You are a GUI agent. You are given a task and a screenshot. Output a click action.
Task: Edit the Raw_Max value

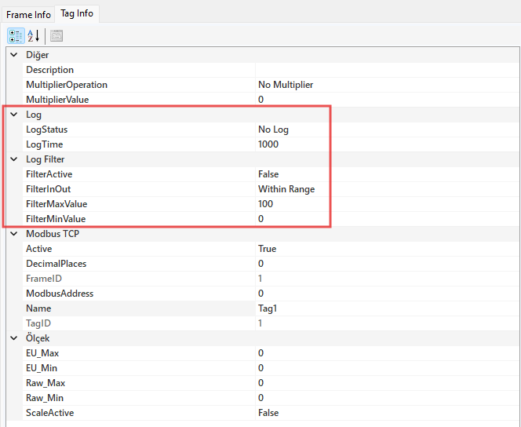[x=388, y=383]
